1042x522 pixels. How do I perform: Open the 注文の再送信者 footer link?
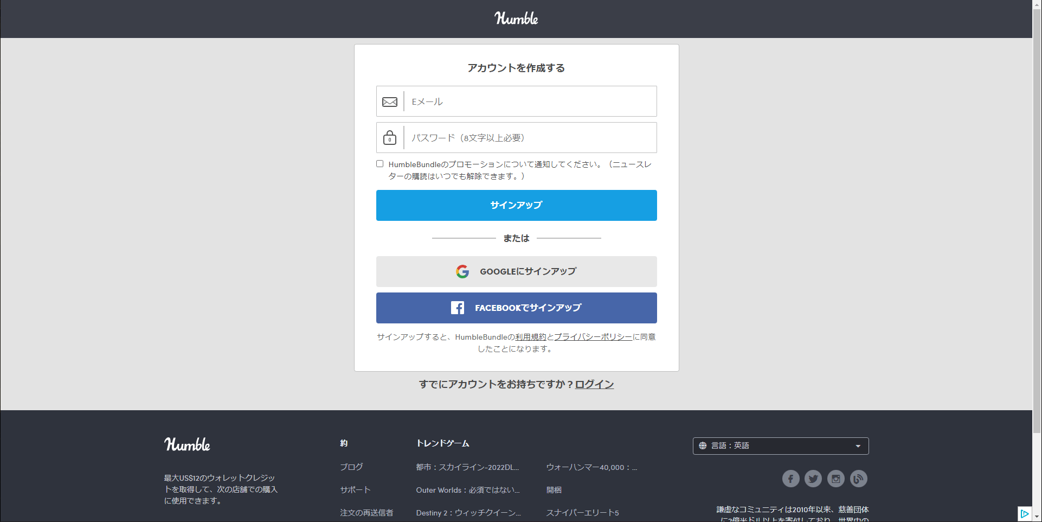[366, 513]
